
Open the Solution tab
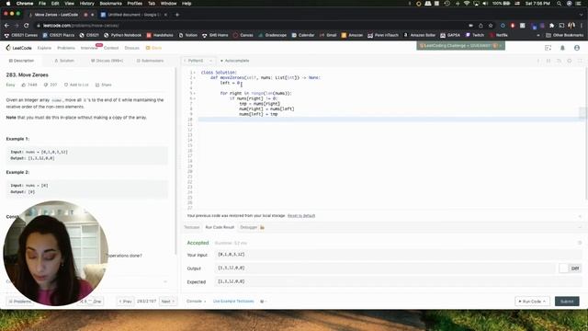click(x=64, y=61)
